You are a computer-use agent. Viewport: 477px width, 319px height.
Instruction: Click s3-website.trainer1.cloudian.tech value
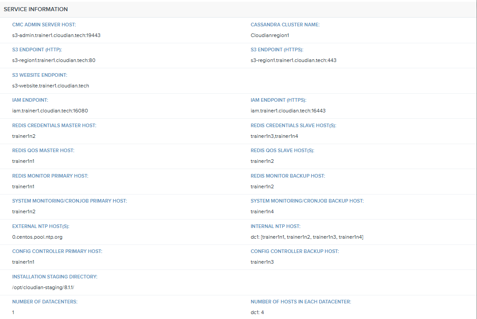pos(50,86)
